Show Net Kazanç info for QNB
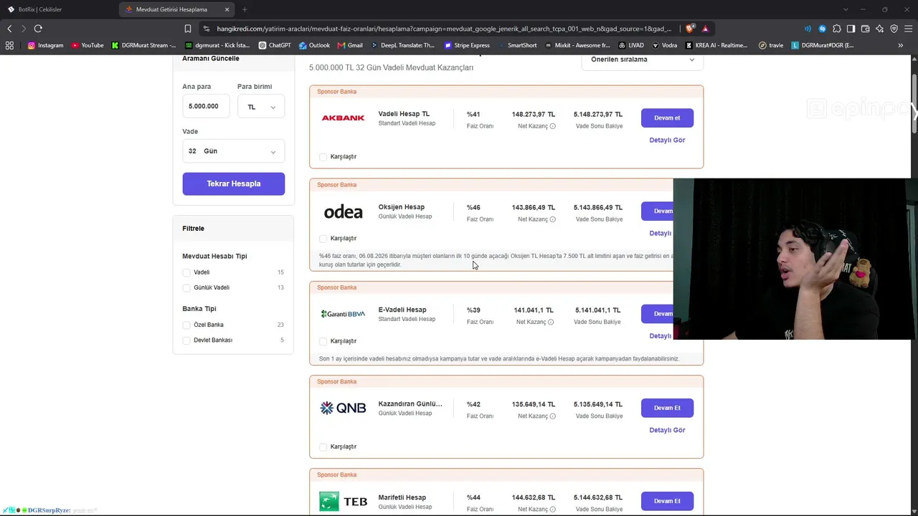This screenshot has width=918, height=516. [552, 416]
